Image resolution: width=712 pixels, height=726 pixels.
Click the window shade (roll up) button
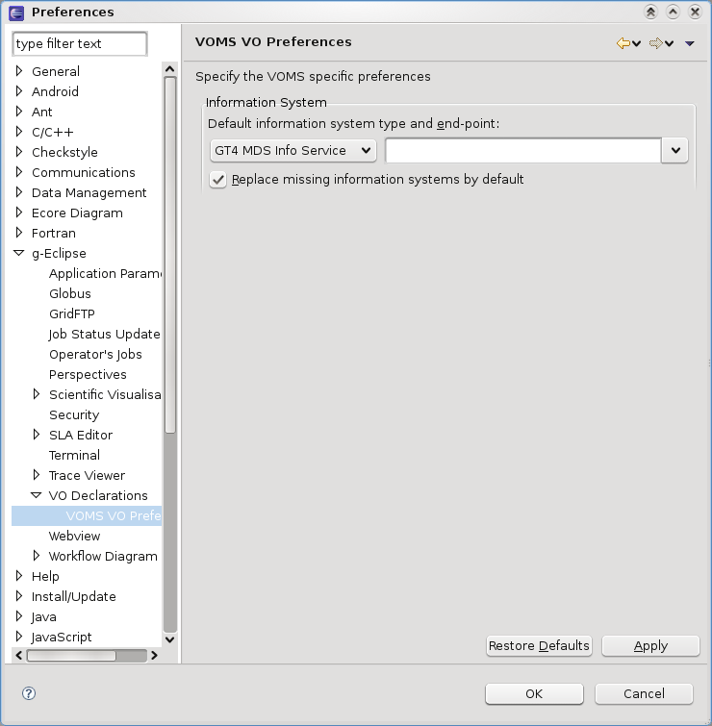pyautogui.click(x=650, y=13)
